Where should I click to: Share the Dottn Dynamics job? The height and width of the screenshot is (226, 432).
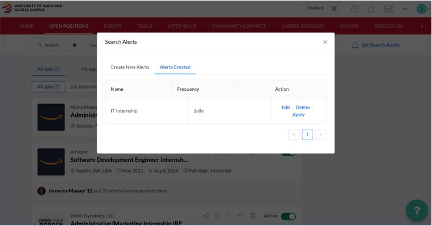click(x=206, y=216)
